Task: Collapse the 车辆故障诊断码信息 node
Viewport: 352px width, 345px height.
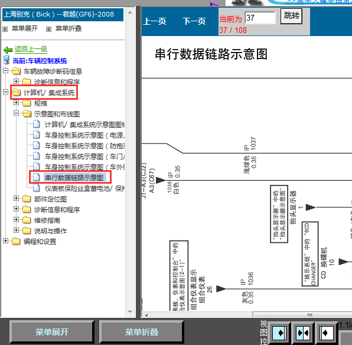Action: point(6,71)
